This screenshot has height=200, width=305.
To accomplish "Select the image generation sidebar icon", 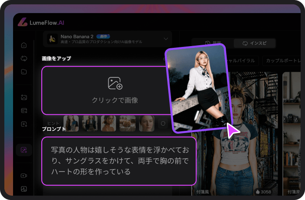I will click(x=24, y=97).
